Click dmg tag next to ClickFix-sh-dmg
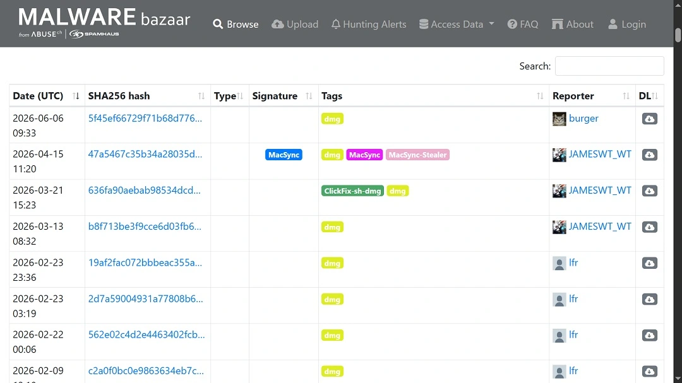The width and height of the screenshot is (682, 383). (398, 191)
